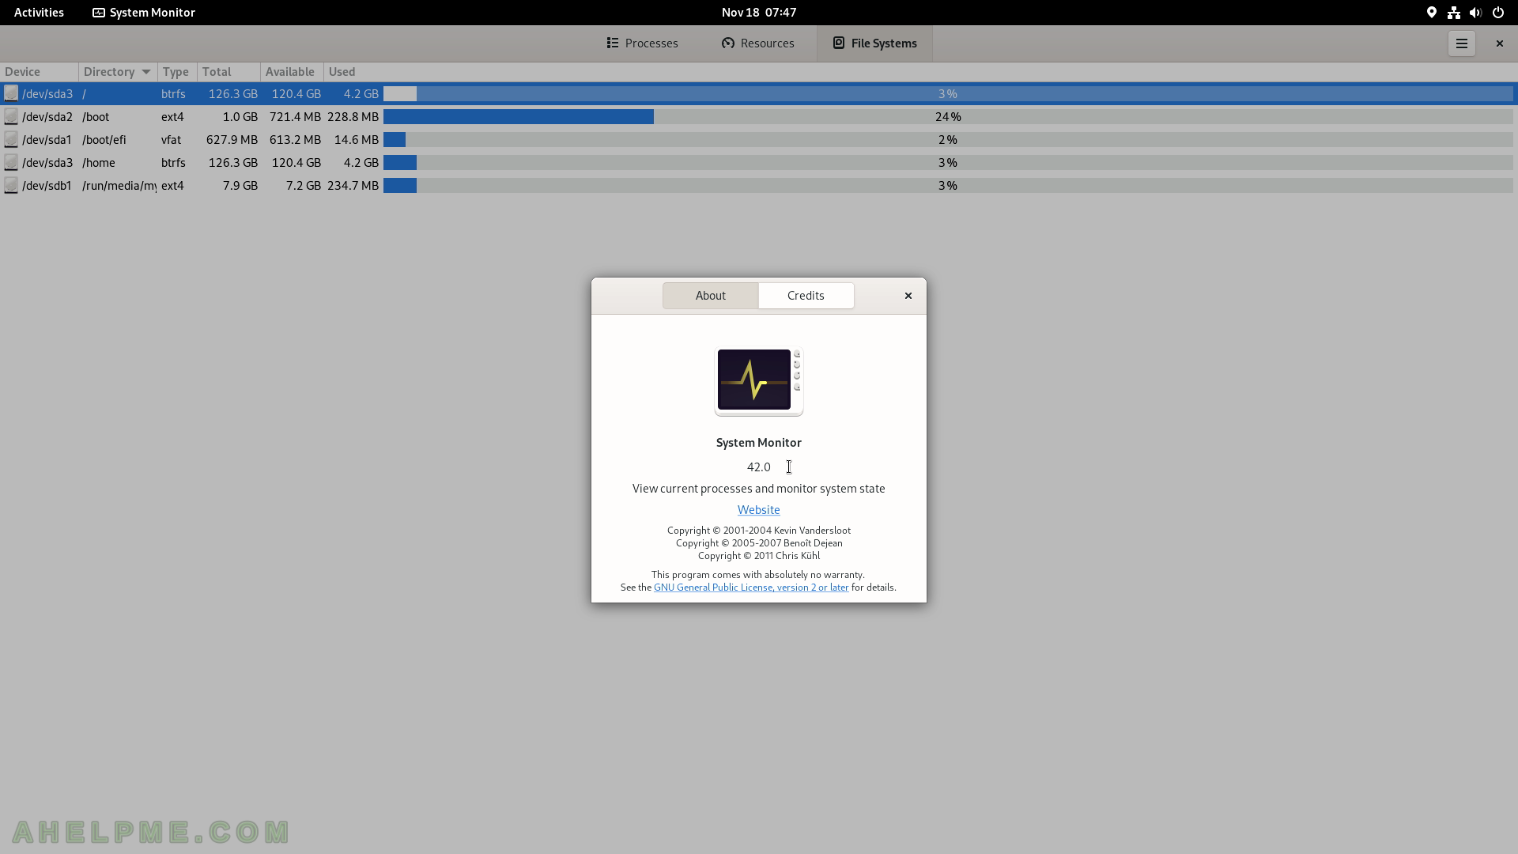Click the network icon in the top bar

1453,13
